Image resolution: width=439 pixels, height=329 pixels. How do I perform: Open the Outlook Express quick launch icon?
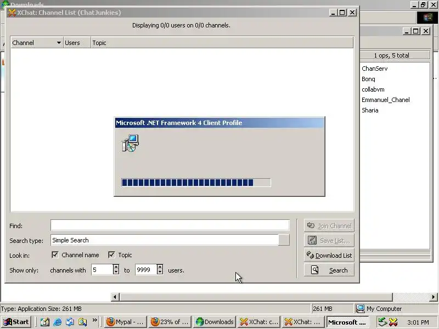click(x=70, y=322)
